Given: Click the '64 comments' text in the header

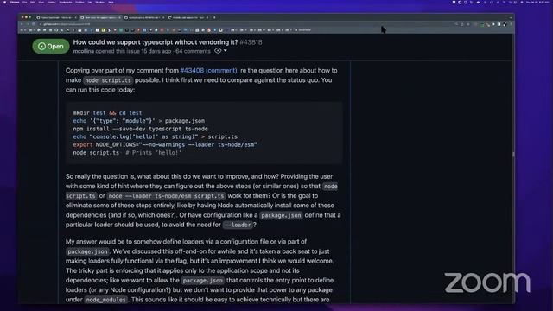Looking at the screenshot, I should click(x=193, y=51).
